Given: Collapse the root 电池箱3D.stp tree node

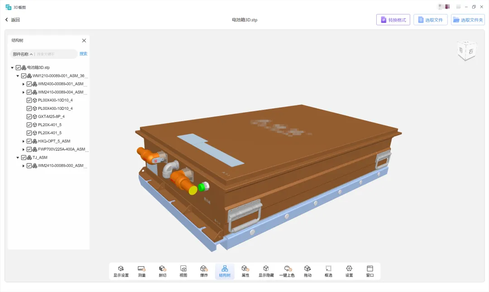Looking at the screenshot, I should pos(12,67).
